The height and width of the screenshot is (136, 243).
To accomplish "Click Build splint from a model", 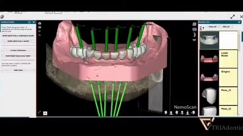I will [x=18, y=41].
